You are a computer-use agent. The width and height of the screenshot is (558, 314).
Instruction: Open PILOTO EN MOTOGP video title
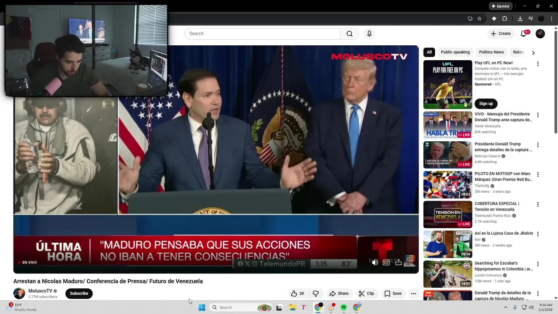tap(504, 177)
